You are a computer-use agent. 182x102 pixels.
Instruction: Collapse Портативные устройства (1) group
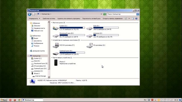tap(52, 58)
